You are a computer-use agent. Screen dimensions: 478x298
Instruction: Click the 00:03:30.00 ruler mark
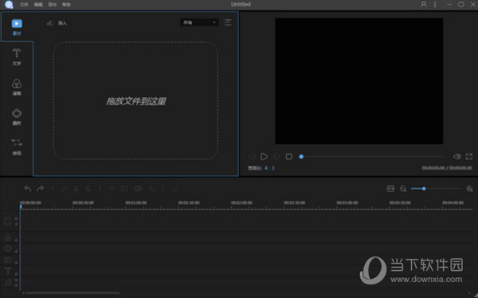point(400,202)
